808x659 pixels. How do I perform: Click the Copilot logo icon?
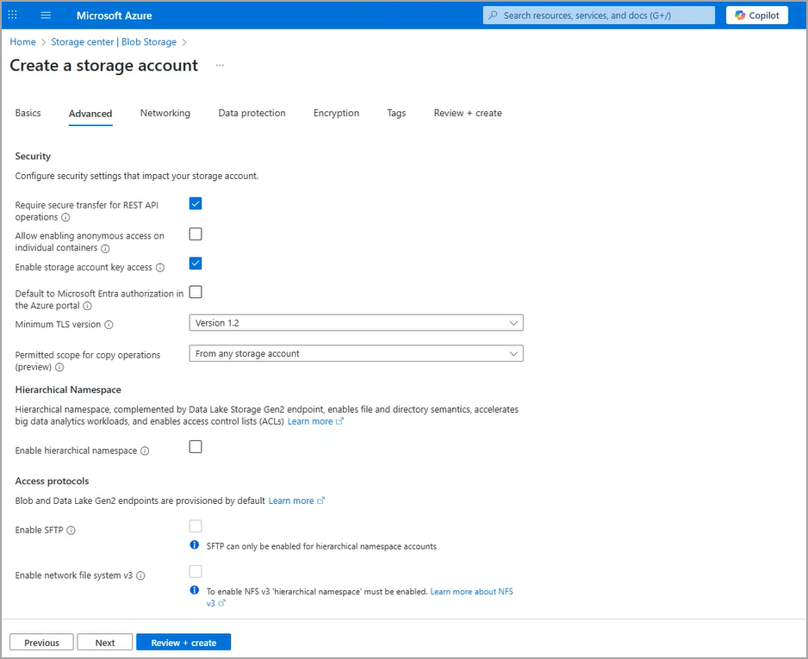740,16
